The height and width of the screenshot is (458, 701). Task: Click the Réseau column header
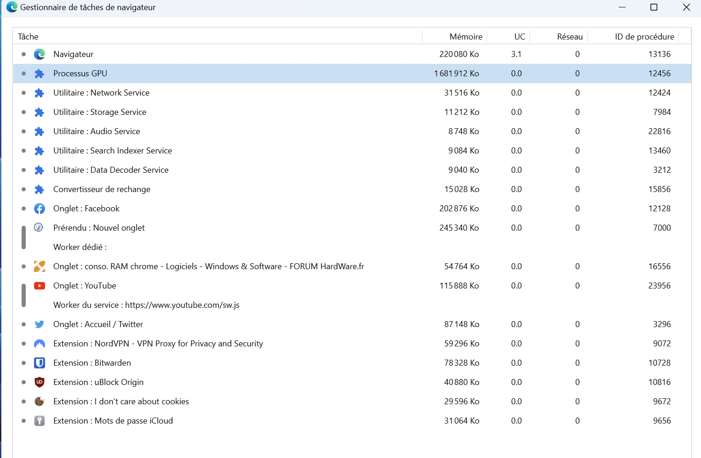pyautogui.click(x=570, y=37)
